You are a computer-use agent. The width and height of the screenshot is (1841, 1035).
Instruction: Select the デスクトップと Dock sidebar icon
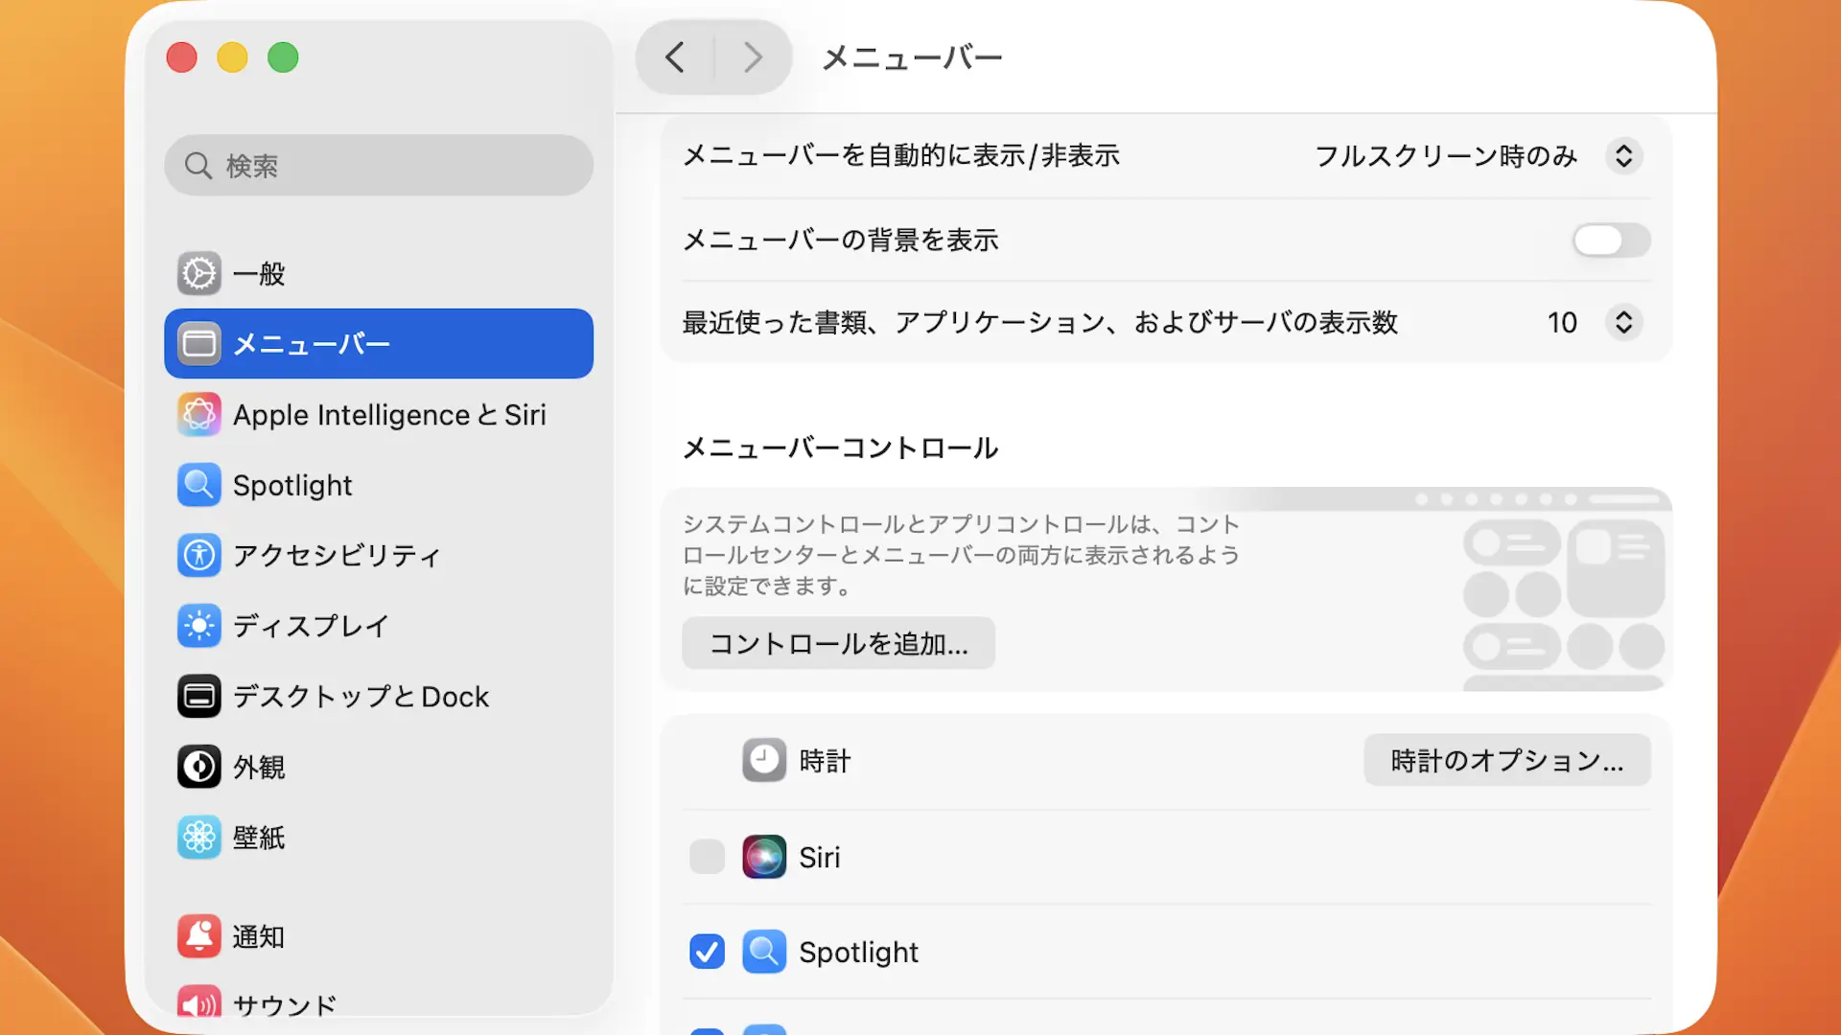tap(199, 697)
